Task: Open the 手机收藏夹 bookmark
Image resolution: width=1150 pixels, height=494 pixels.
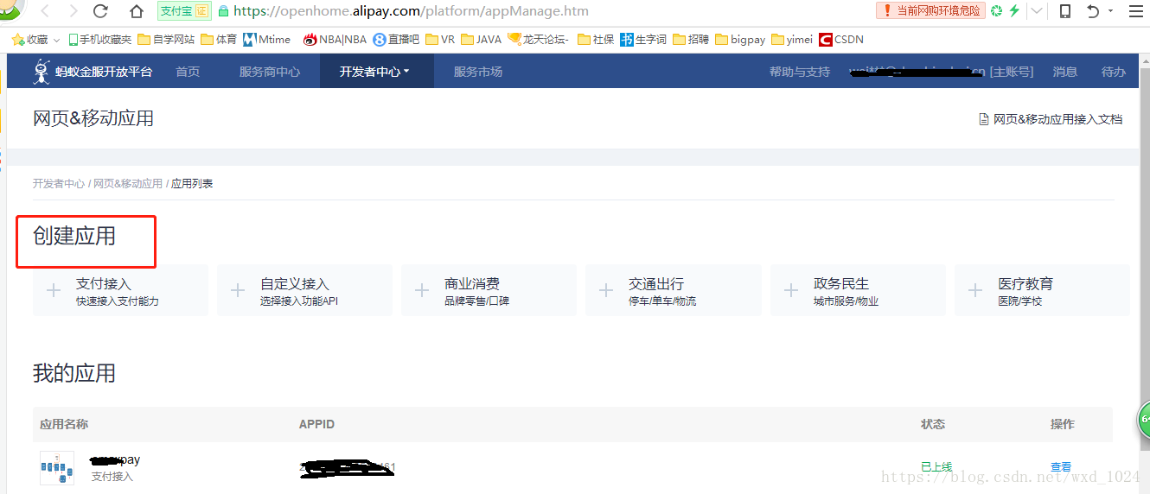Action: click(100, 40)
